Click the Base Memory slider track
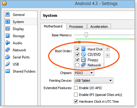This screenshot has height=108, width=137. (x=104, y=35)
